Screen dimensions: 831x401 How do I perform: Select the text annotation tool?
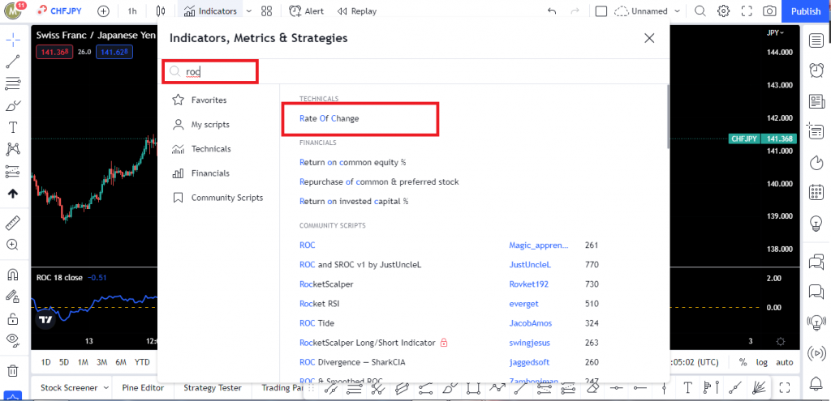click(x=13, y=127)
